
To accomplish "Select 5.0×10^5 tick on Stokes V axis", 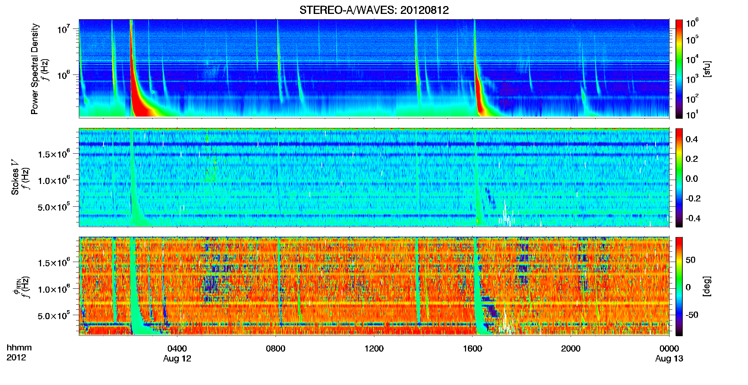I will (54, 207).
